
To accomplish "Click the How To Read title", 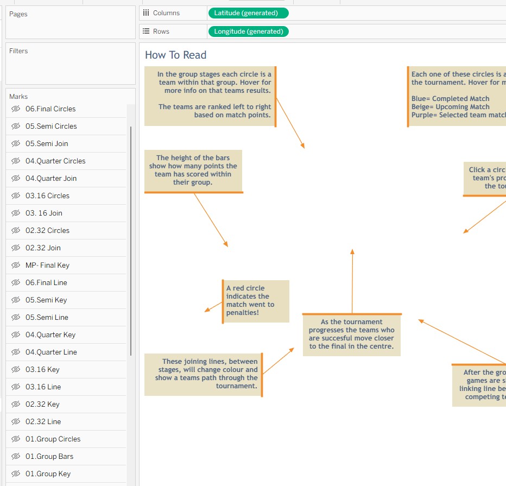I will point(175,55).
